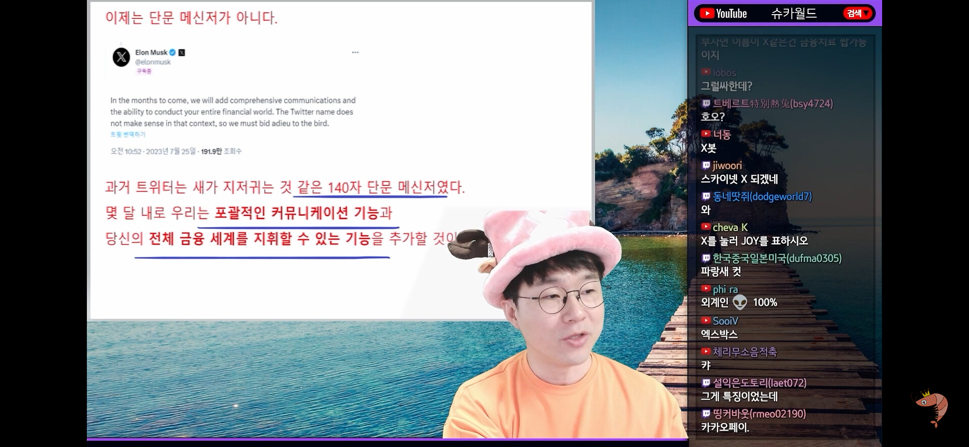Click the X logo profile avatar in the tweet
This screenshot has width=969, height=447.
tap(121, 58)
